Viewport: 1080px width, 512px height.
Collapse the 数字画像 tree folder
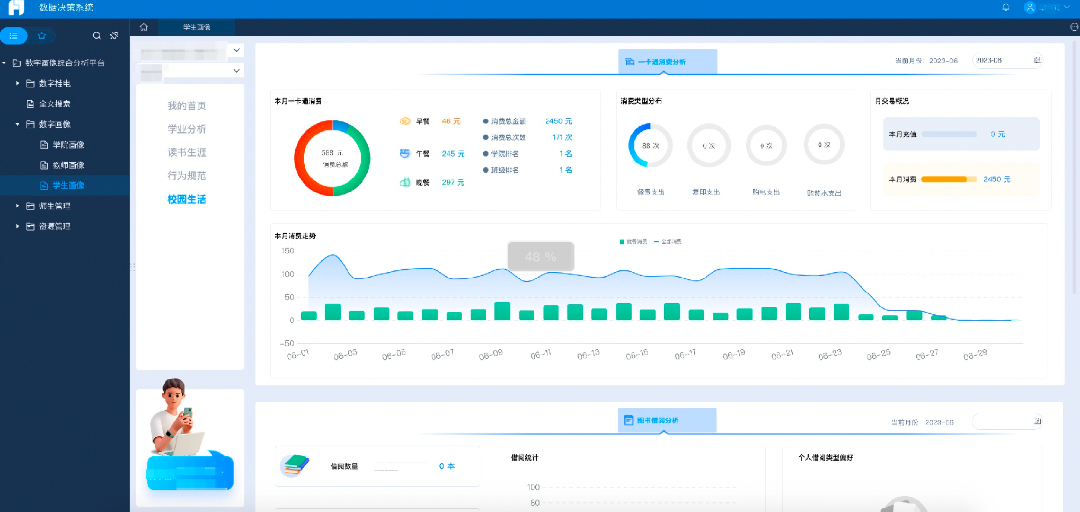(x=17, y=124)
